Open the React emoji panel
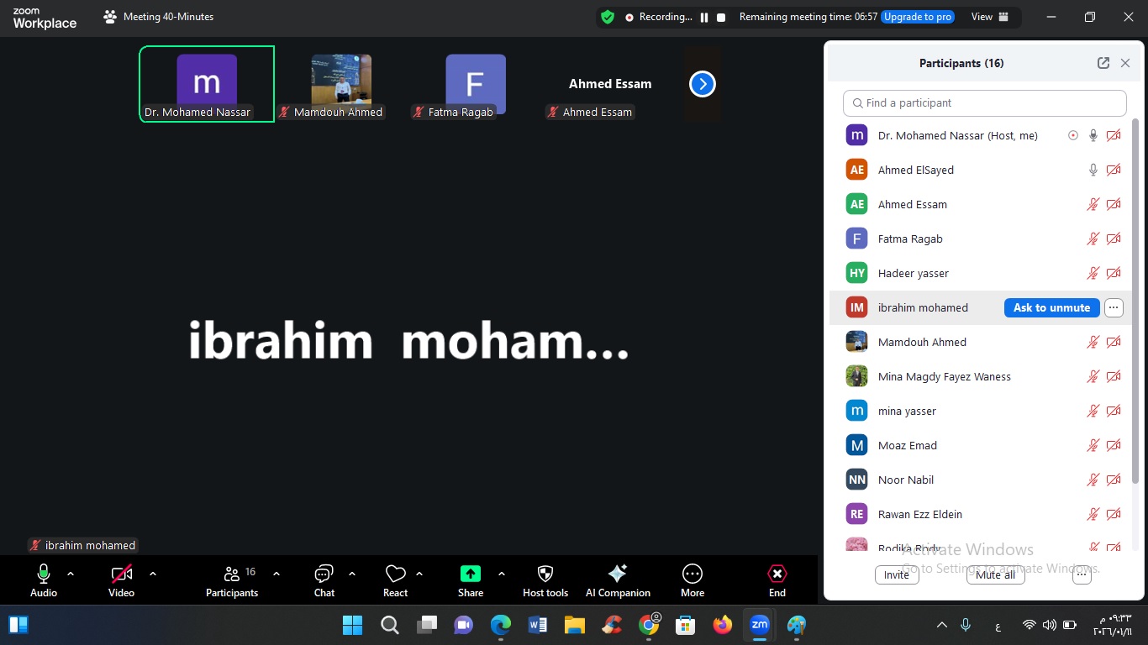Viewport: 1148px width, 645px height. tap(395, 574)
